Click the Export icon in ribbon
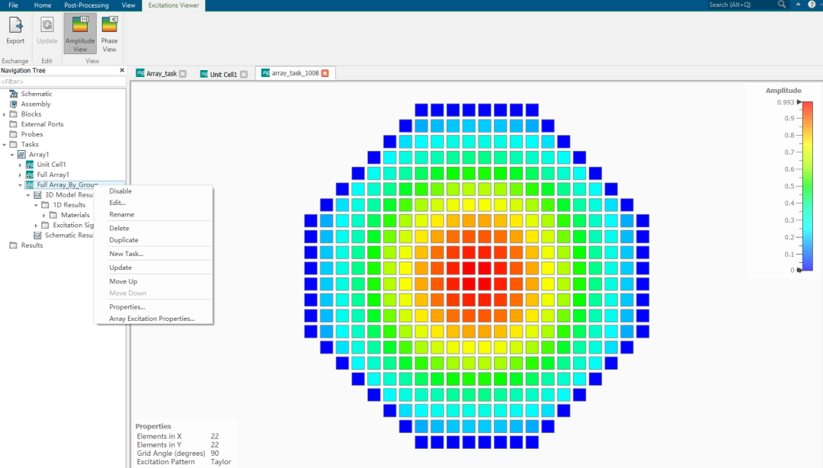Image resolution: width=823 pixels, height=468 pixels. pyautogui.click(x=15, y=30)
